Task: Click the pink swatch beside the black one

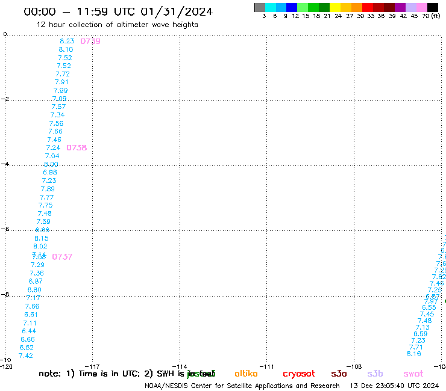Action: [x=422, y=7]
